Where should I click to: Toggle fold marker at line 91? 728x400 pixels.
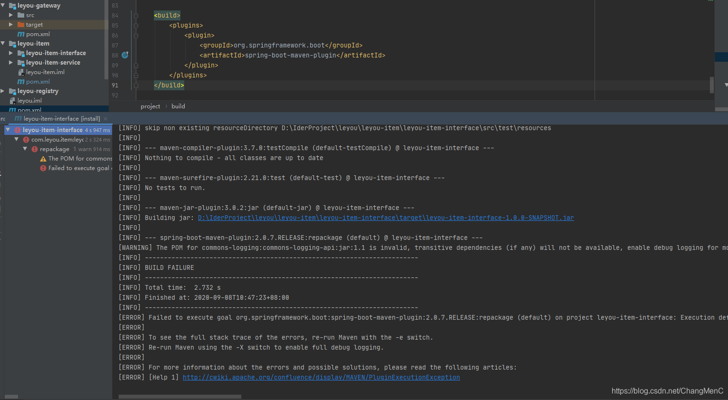click(136, 86)
